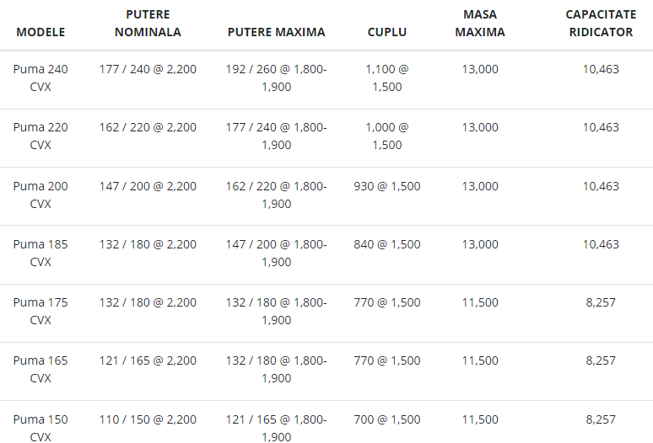
Task: Select the PUTERE MAXIMA header
Action: point(276,32)
